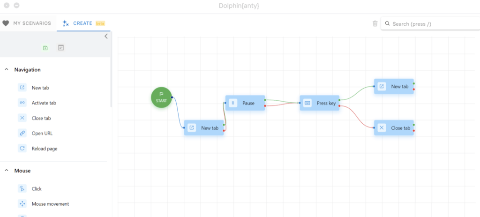Collapse the Navigation section
The width and height of the screenshot is (480, 217).
click(7, 69)
